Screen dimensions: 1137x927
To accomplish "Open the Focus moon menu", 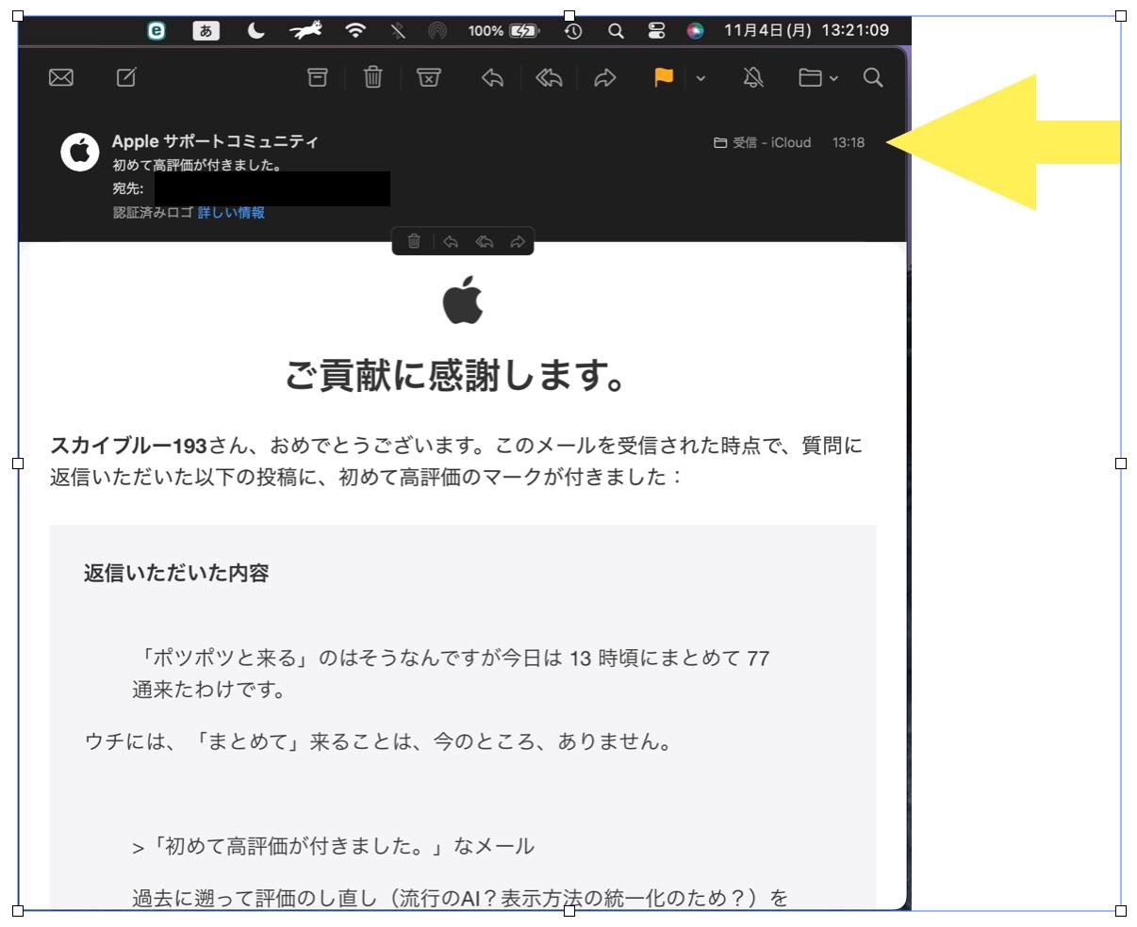I will (x=256, y=31).
